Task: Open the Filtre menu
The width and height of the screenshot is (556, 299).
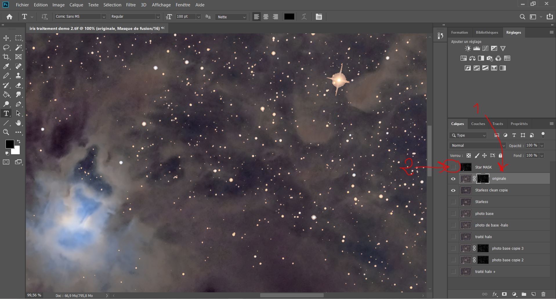Action: (x=131, y=5)
